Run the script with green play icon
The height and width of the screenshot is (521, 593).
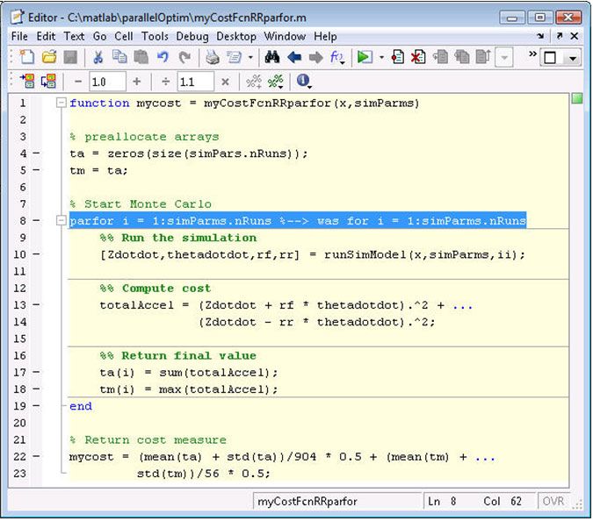365,57
